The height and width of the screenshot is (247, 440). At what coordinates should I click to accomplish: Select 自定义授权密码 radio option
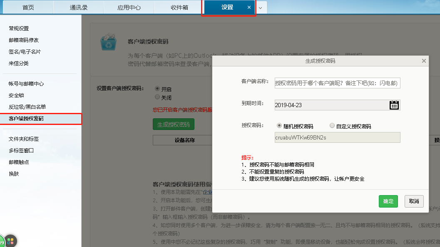click(332, 126)
